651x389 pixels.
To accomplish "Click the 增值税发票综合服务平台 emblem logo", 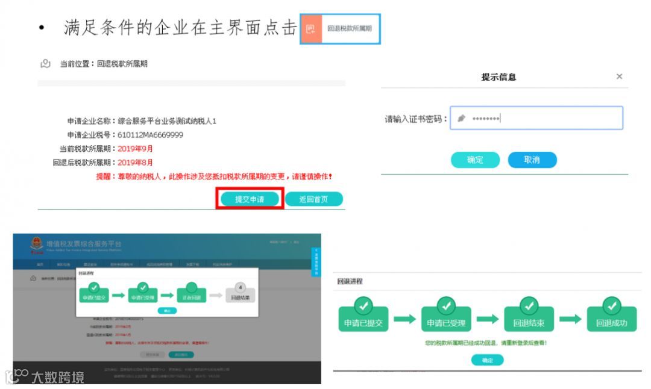I will (x=37, y=244).
